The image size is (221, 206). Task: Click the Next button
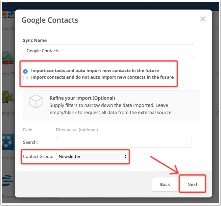click(x=192, y=184)
